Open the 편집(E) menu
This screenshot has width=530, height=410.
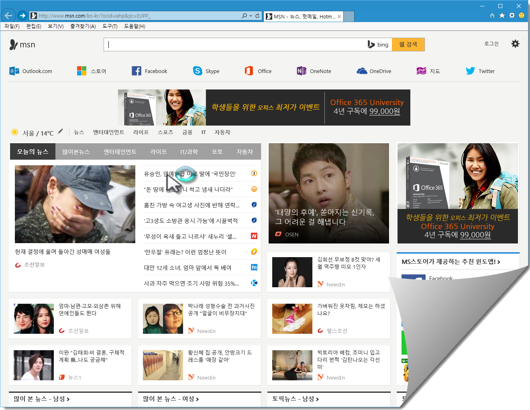34,26
